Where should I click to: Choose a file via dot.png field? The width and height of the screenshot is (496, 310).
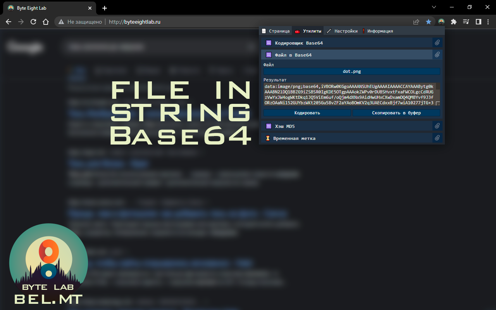[x=351, y=71]
